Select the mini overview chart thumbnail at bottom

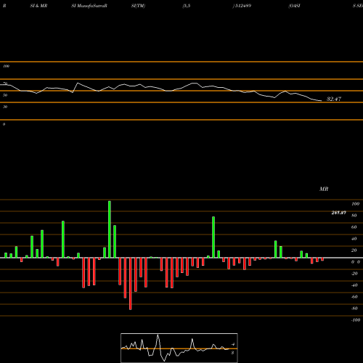[x=179, y=348]
